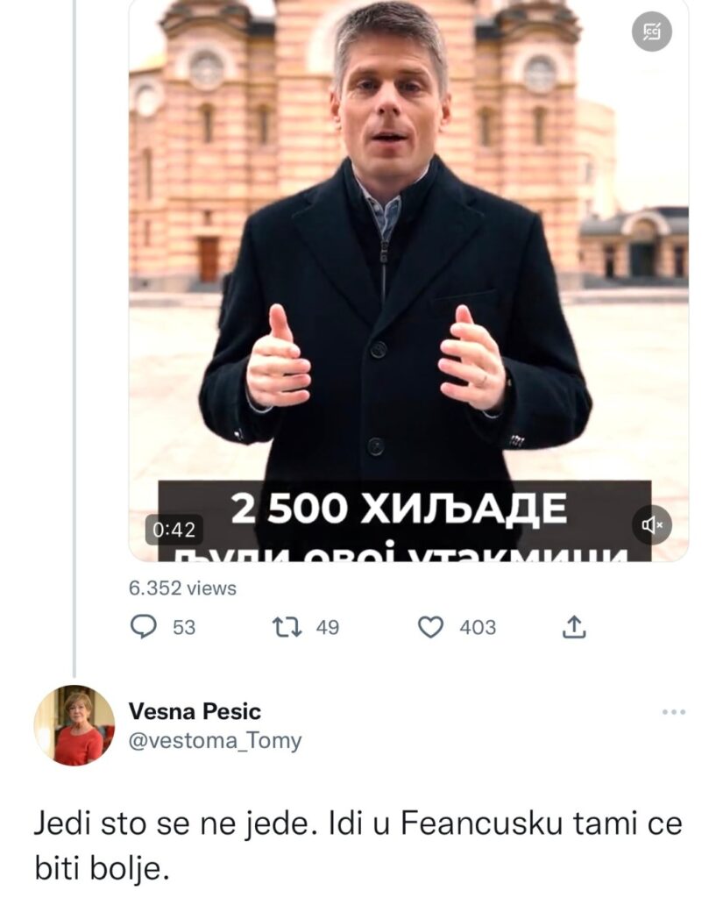The image size is (723, 898).
Task: Like the tweet with the heart icon
Action: pyautogui.click(x=430, y=627)
